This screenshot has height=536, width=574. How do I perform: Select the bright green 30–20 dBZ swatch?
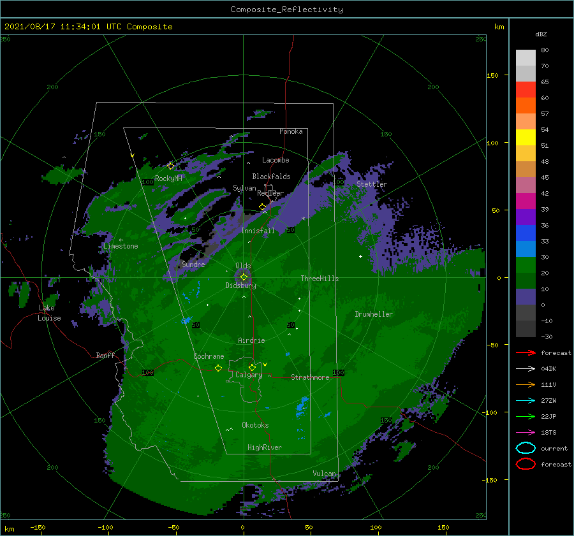(526, 264)
